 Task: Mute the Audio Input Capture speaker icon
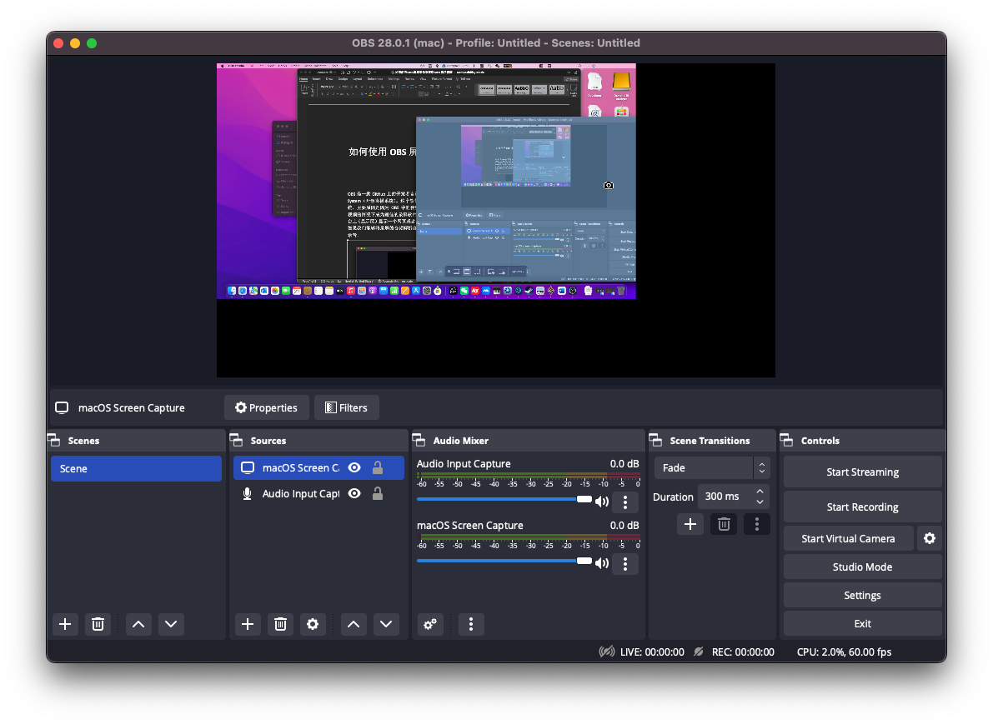coord(601,502)
